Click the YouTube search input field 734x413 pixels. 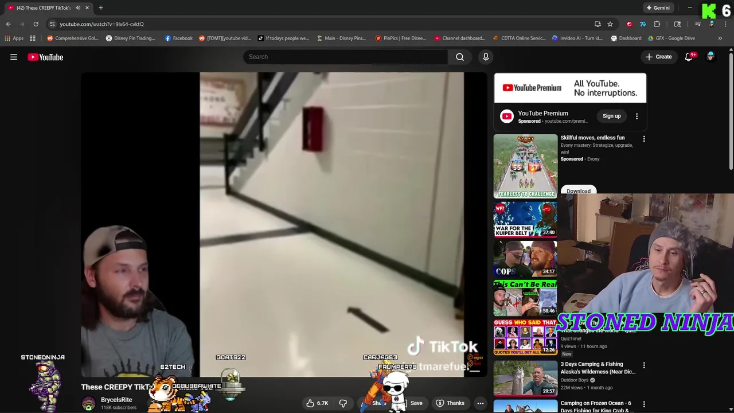[x=345, y=57]
